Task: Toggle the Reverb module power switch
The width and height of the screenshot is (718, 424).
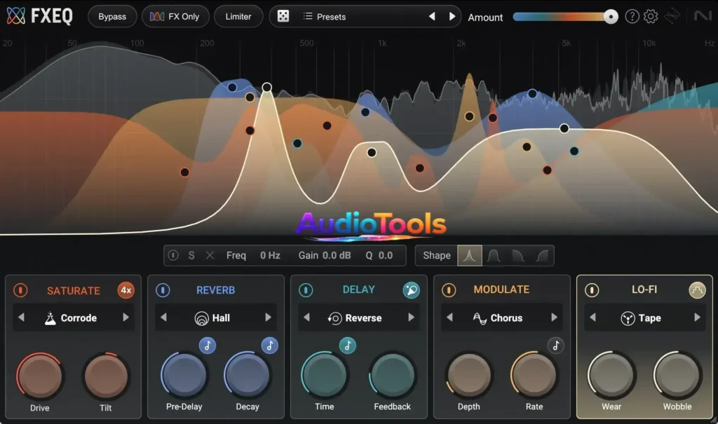Action: coord(162,289)
